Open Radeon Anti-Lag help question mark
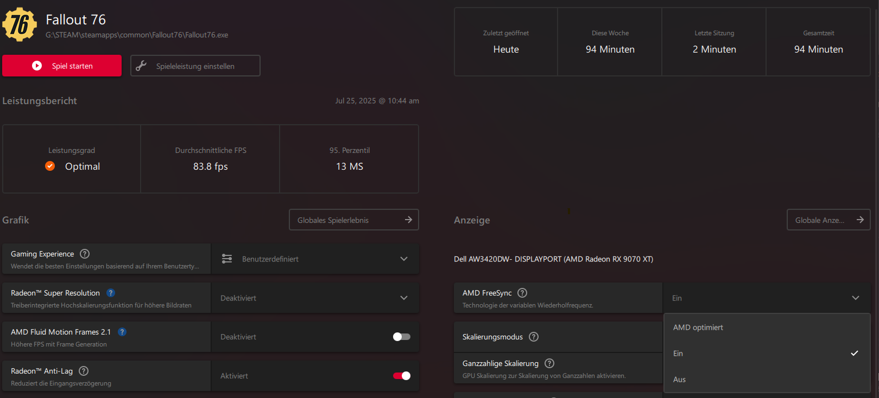This screenshot has width=879, height=398. click(x=84, y=371)
